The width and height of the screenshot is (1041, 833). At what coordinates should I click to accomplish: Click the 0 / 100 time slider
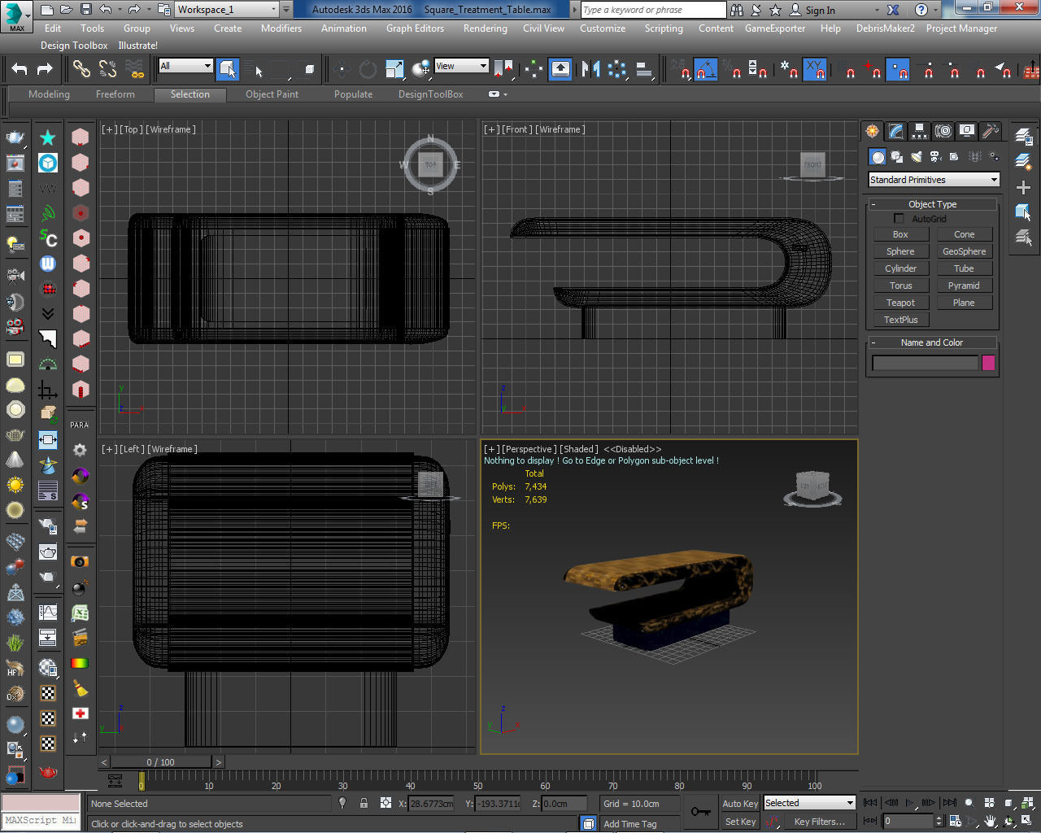pos(161,762)
